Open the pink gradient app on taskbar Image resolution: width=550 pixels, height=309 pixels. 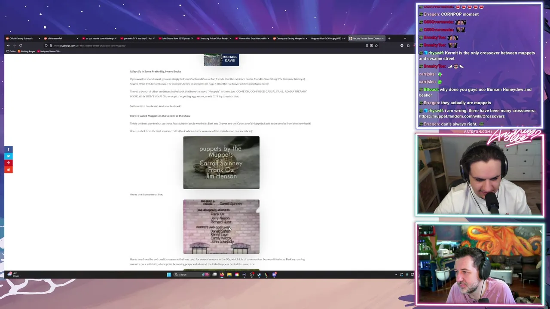[237, 275]
